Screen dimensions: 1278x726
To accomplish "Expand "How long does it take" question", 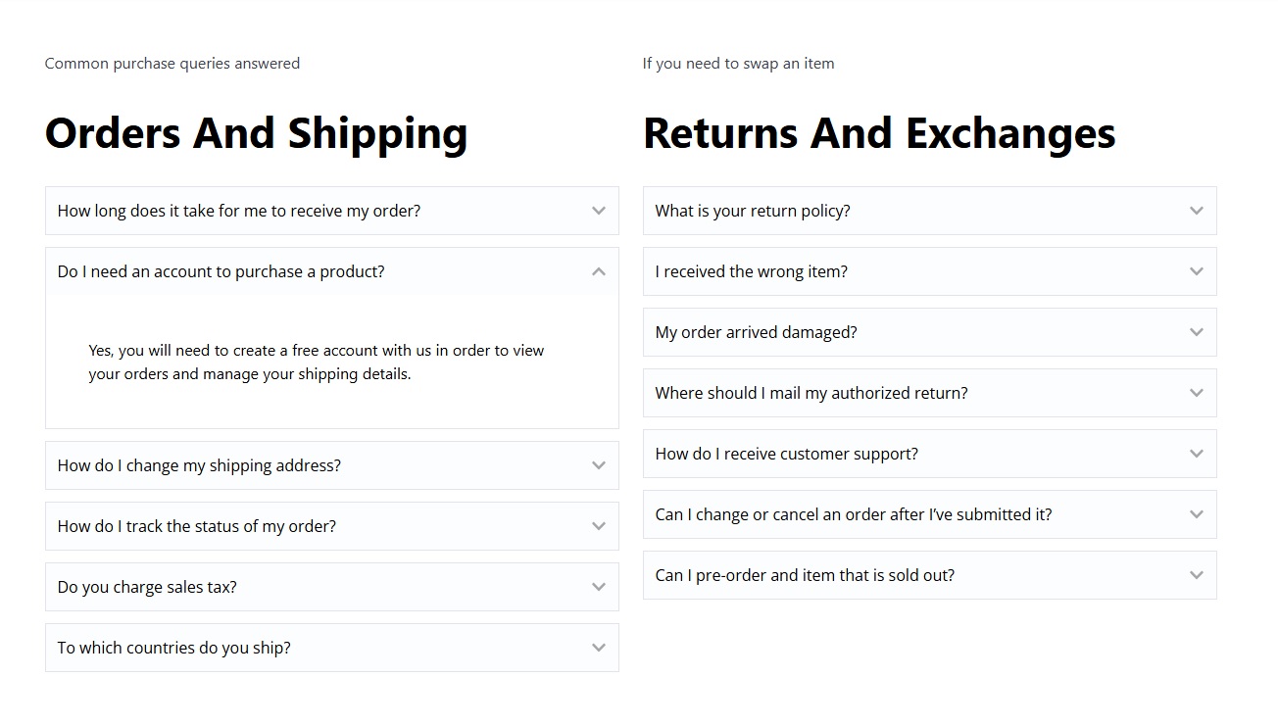I will (x=239, y=211).
